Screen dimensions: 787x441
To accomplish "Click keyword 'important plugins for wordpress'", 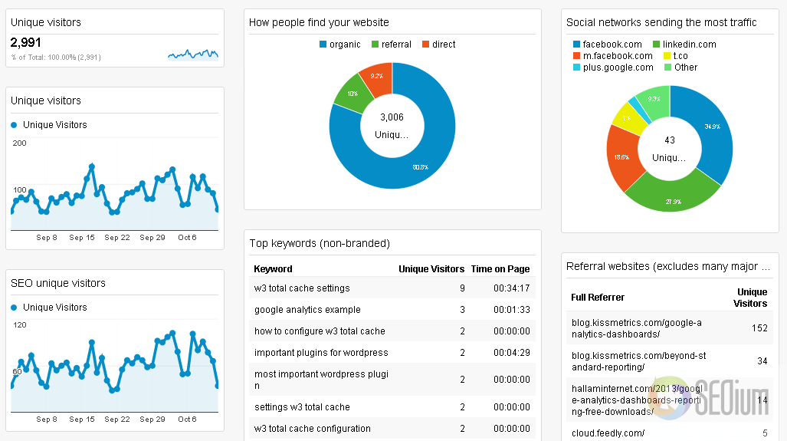I will (321, 353).
